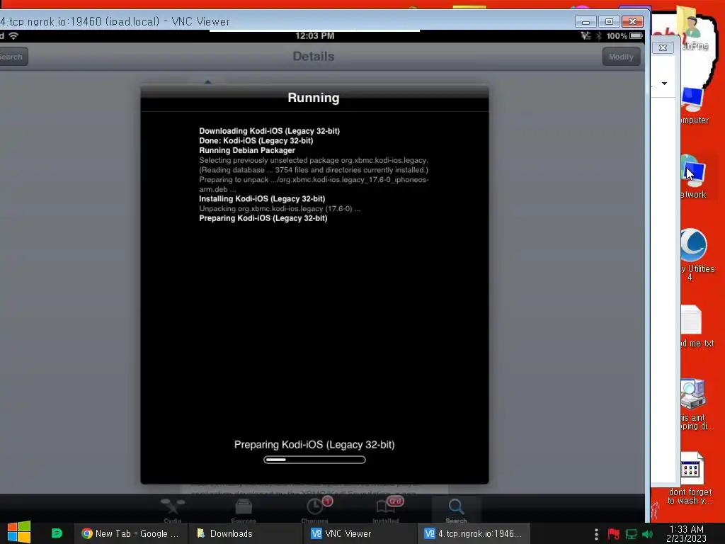
Task: Open the Glary Utilities 4 desktop icon
Action: point(696,254)
